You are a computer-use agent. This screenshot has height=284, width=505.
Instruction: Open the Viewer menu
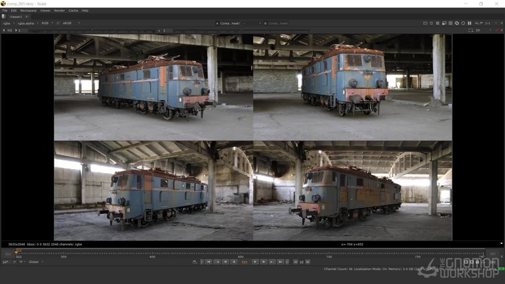click(45, 10)
